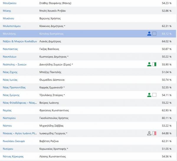177x161 pixels.
Task: Click the gray person icon in Νίκαιας row
Action: 149,133
